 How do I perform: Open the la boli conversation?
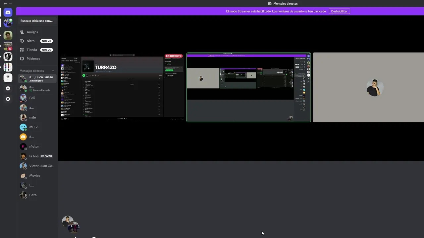[37, 156]
